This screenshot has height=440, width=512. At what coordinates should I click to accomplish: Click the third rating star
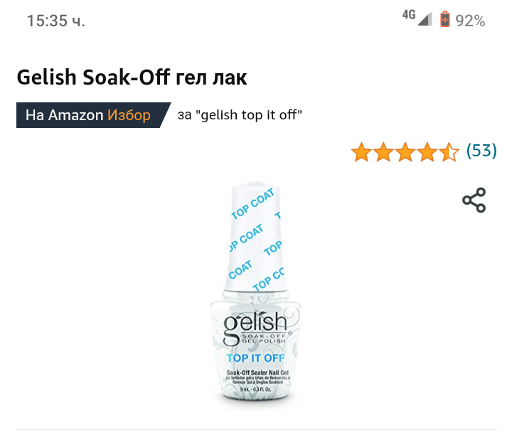[405, 151]
